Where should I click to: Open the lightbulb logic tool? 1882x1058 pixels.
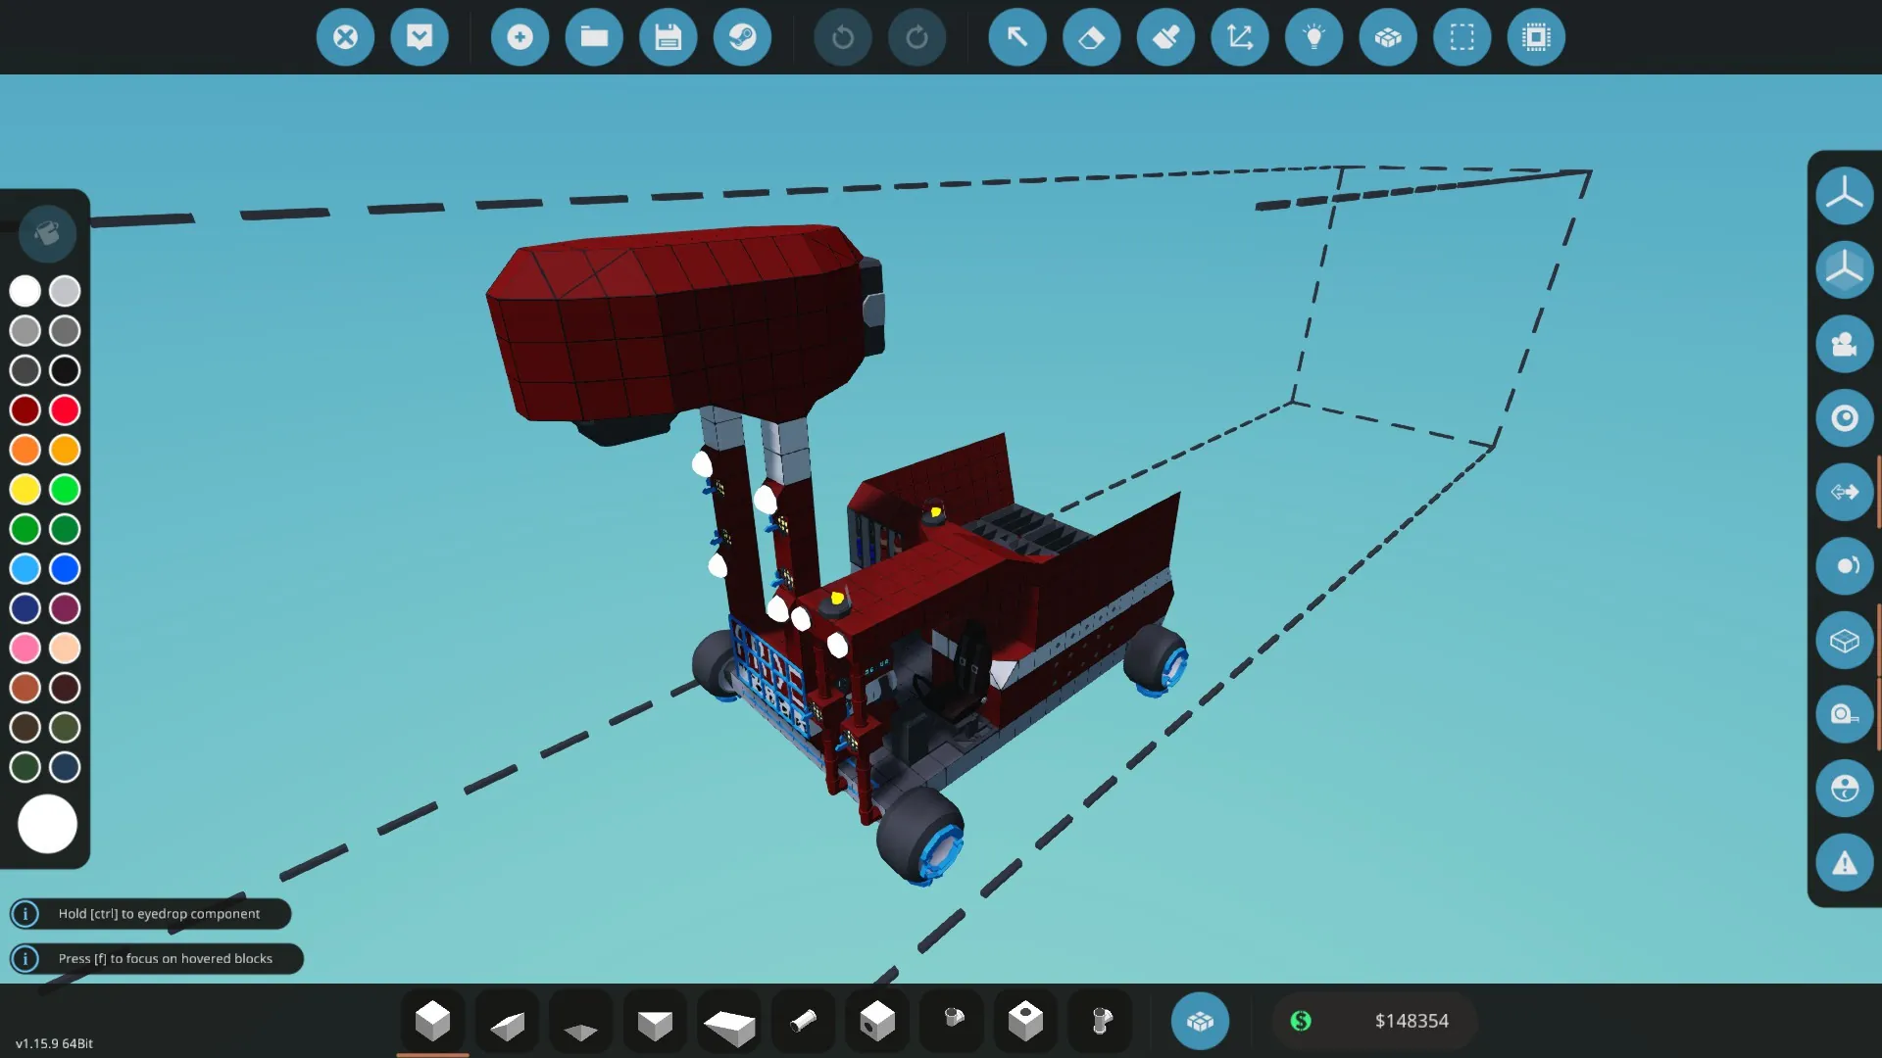click(x=1313, y=37)
